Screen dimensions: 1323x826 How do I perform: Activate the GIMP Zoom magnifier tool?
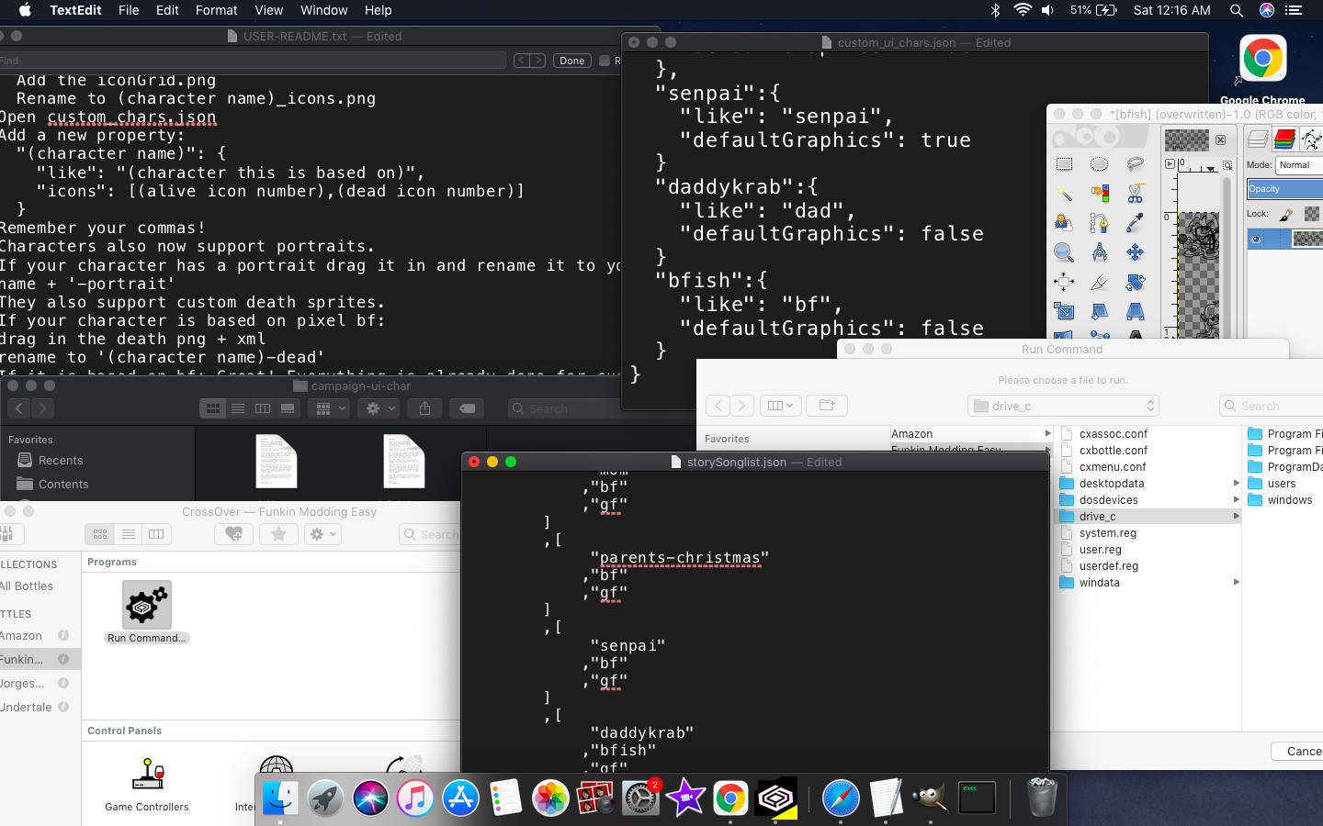click(1064, 252)
